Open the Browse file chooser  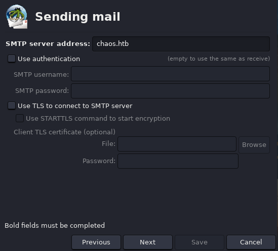254,145
